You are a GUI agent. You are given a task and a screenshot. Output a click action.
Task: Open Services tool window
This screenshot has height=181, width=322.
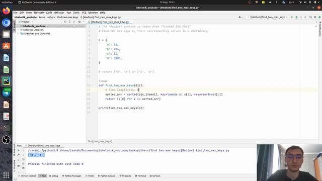pos(155,176)
